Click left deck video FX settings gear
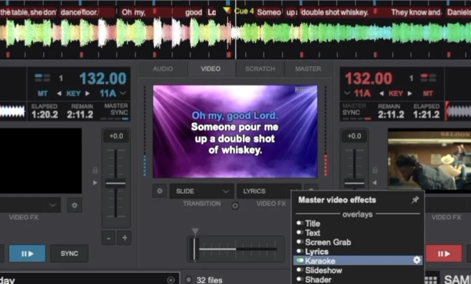Image resolution: width=471 pixels, height=284 pixels. click(x=74, y=205)
